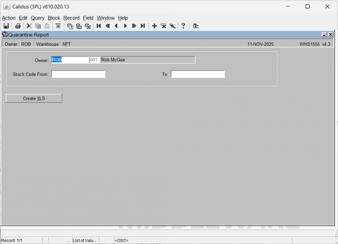
Task: Click the Insert Record plus icon
Action: point(154,26)
